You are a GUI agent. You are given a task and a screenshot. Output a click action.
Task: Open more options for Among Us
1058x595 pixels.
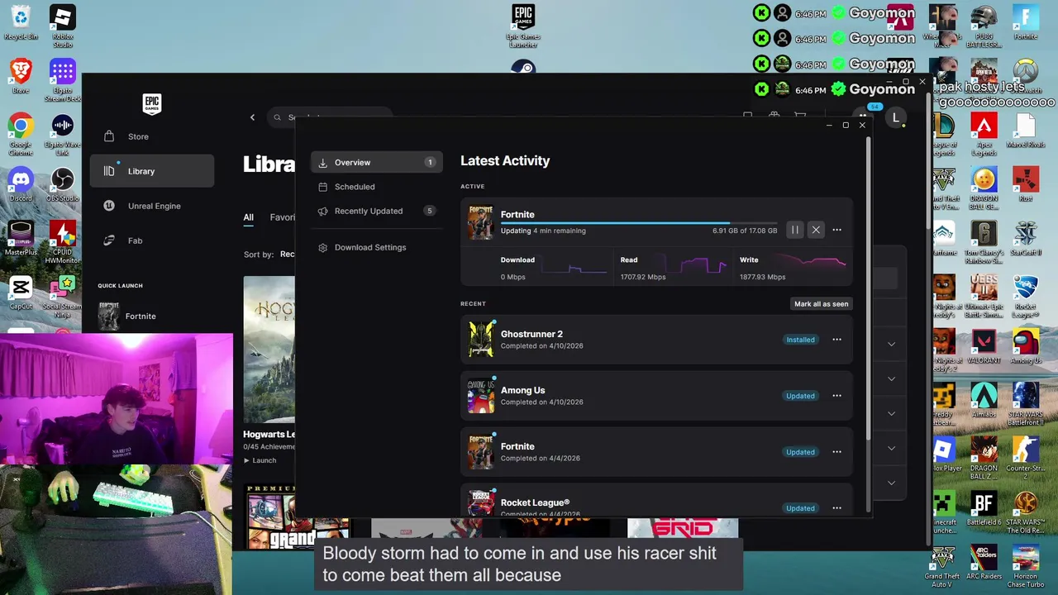tap(836, 396)
